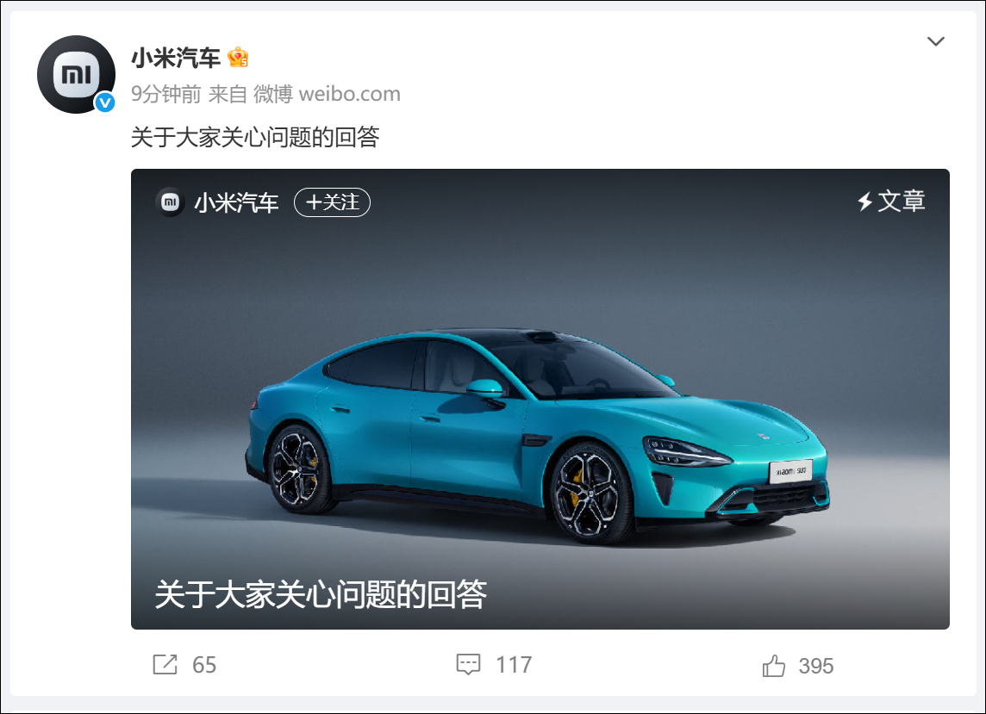Click the Xiaomi Auto profile avatar
The height and width of the screenshot is (714, 986).
76,74
